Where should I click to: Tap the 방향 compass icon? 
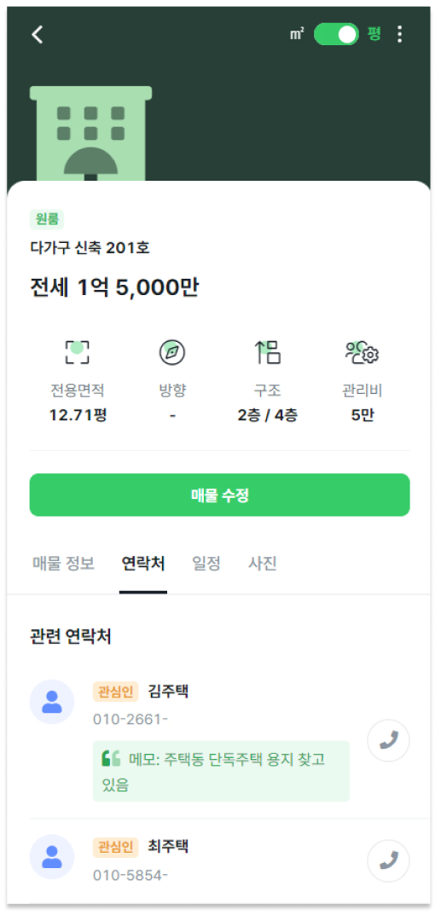tap(172, 352)
